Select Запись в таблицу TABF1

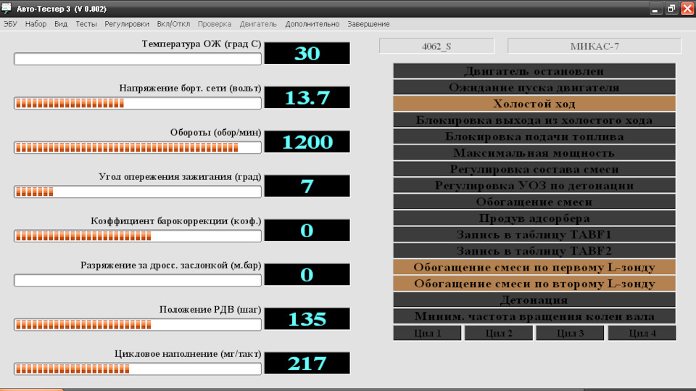[534, 234]
